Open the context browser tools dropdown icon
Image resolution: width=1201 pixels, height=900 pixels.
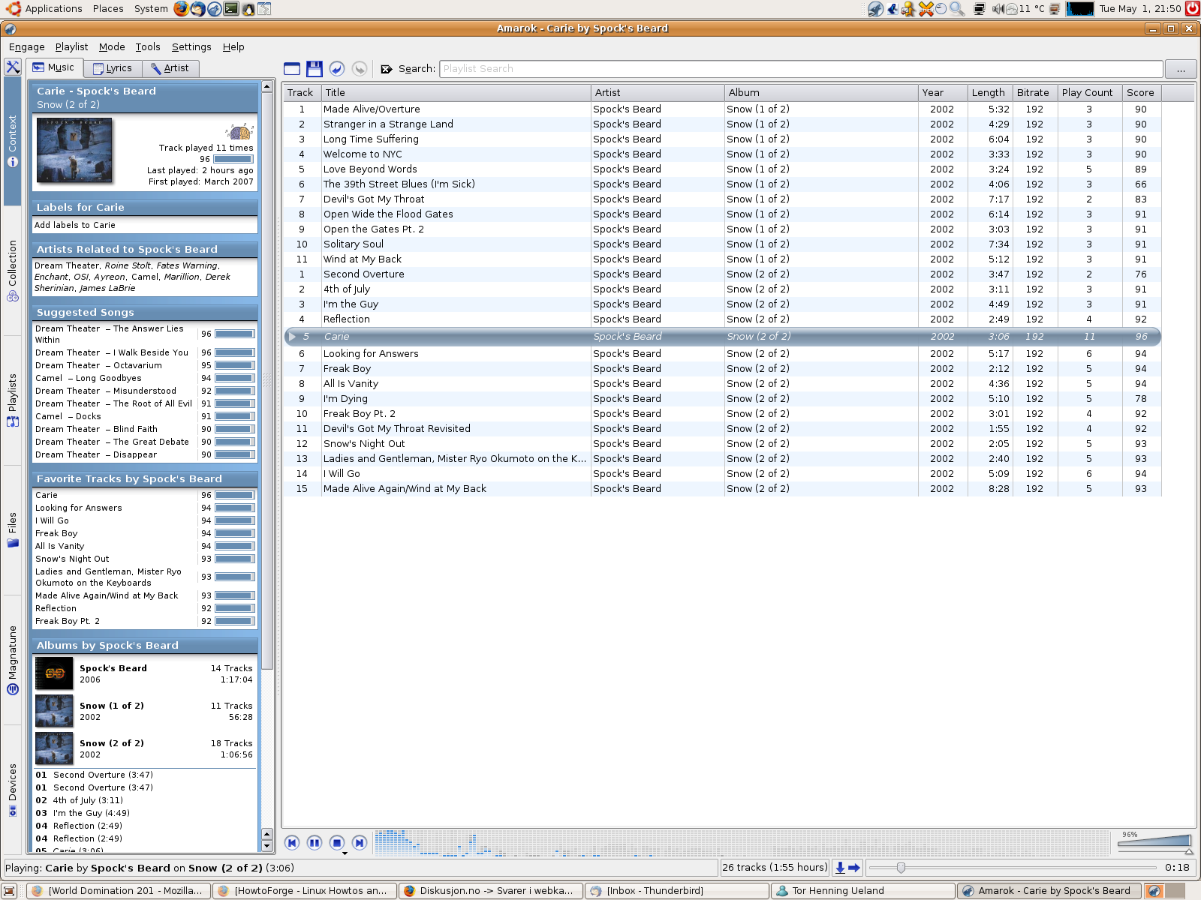tap(13, 67)
